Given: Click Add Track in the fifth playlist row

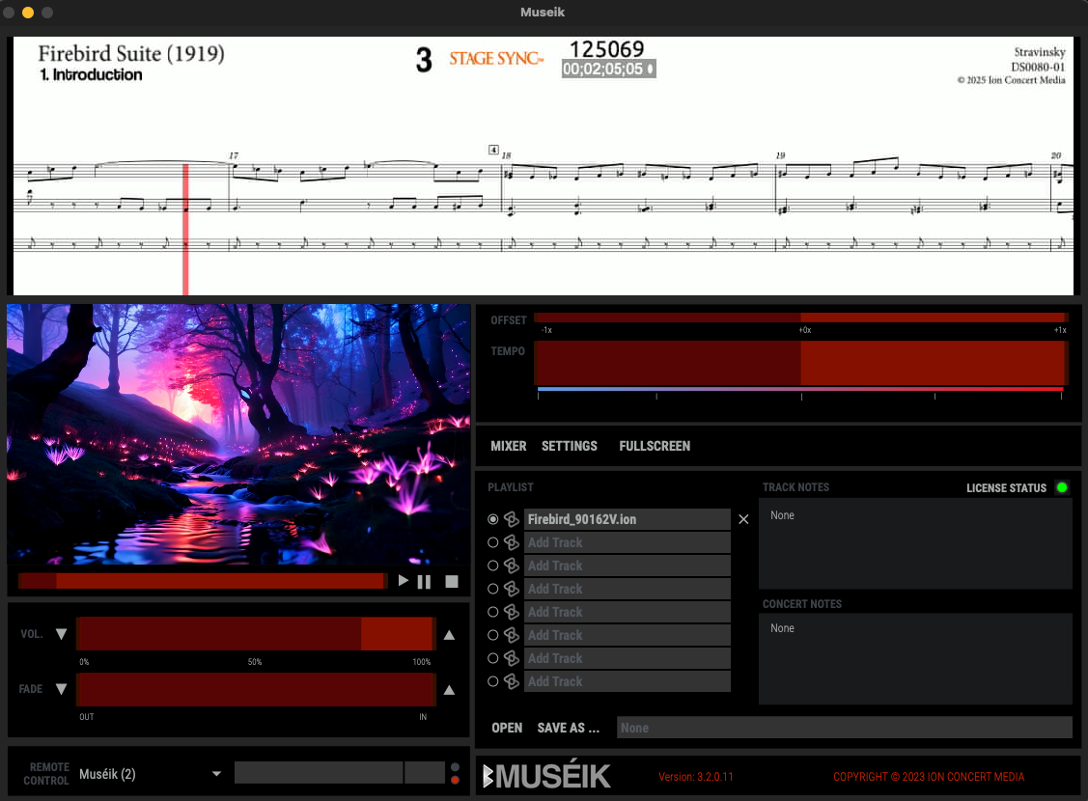Looking at the screenshot, I should pyautogui.click(x=628, y=612).
